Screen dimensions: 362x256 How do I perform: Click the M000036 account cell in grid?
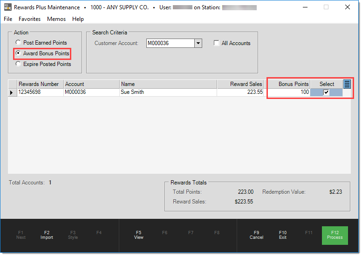coord(92,92)
